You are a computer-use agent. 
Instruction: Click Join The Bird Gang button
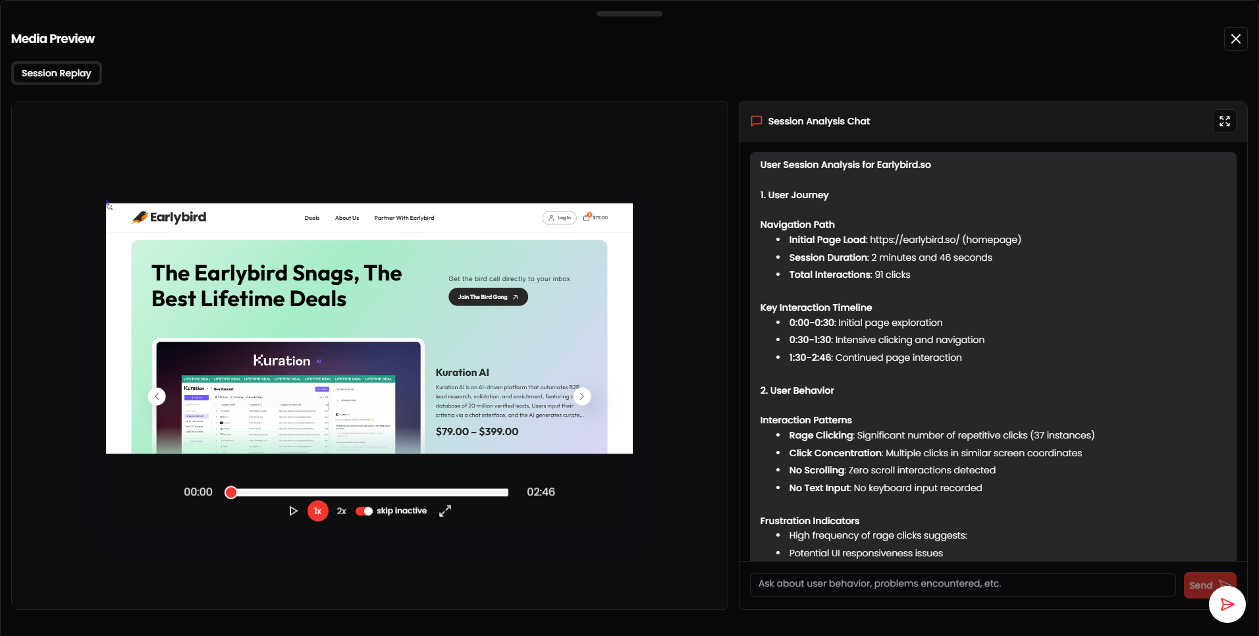click(488, 297)
